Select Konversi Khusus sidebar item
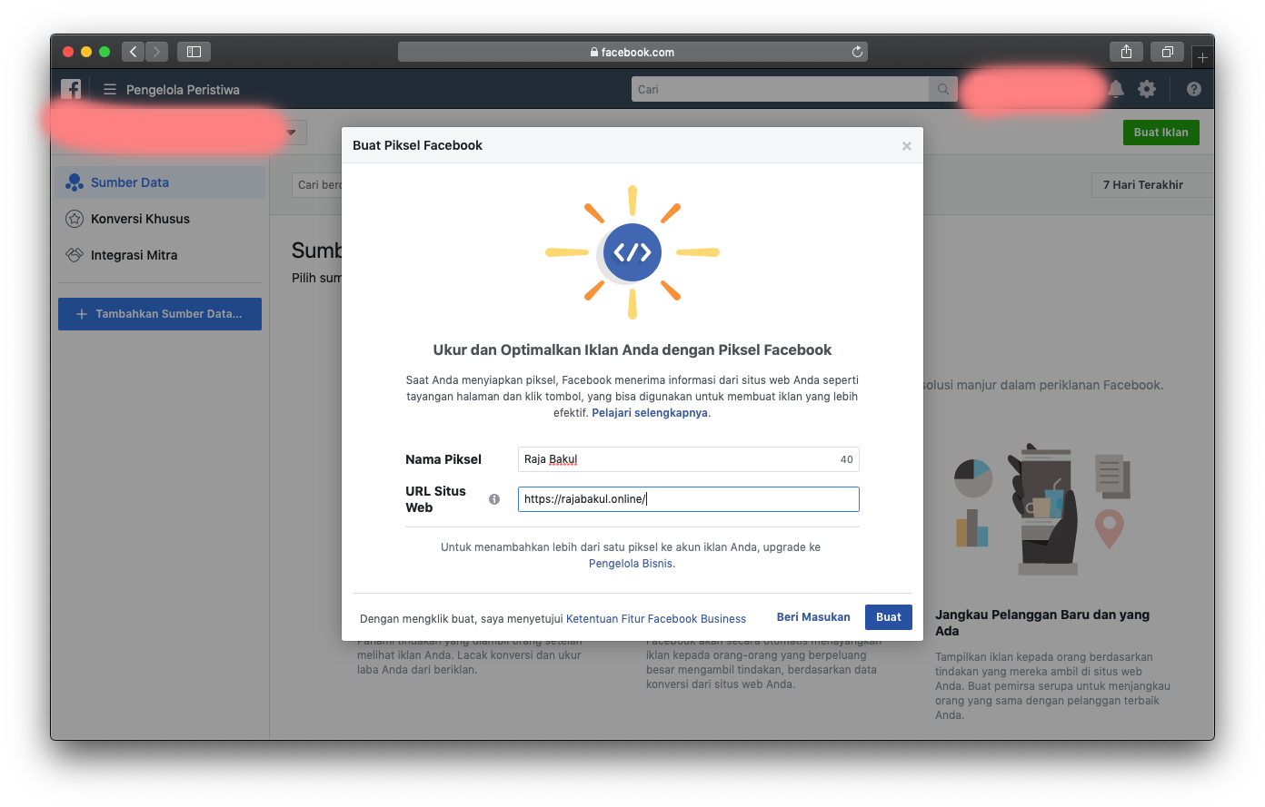This screenshot has width=1265, height=807. [x=160, y=219]
